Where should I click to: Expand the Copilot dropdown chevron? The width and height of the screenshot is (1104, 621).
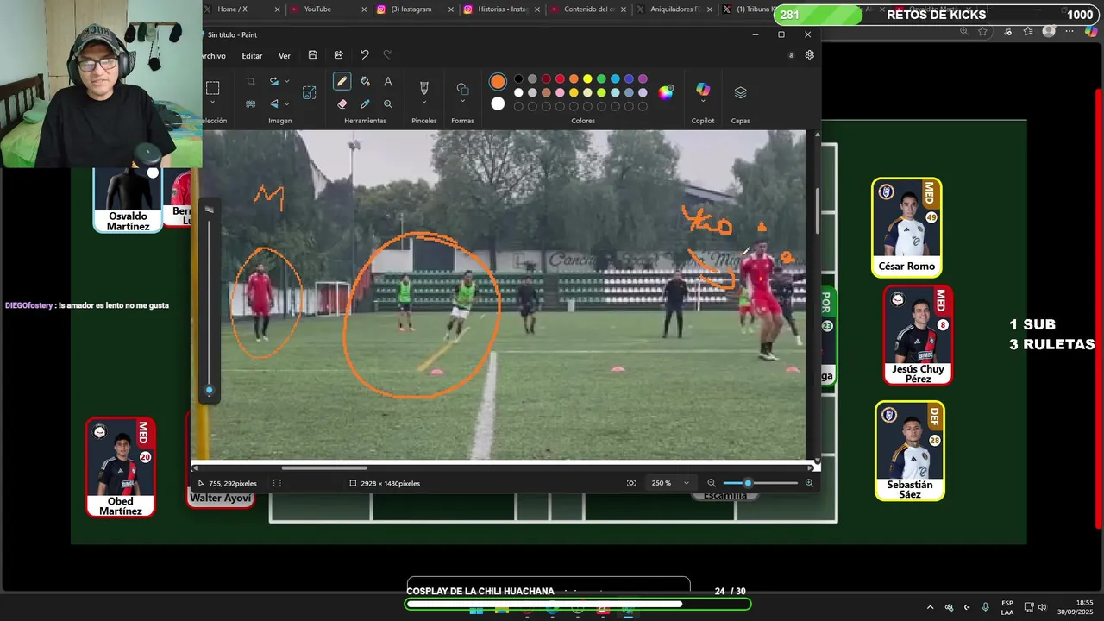pos(703,102)
